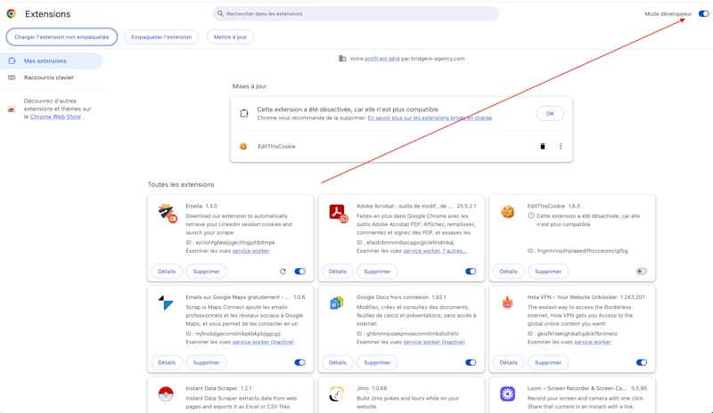Disable the Hola VPN toggle
The image size is (713, 413).
[x=642, y=362]
